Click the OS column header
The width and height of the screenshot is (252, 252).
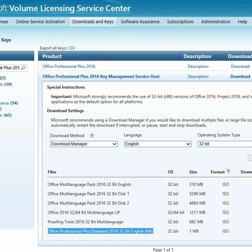[170, 172]
